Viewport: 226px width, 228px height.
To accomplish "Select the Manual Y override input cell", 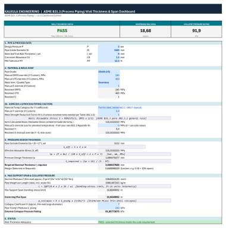I will pyautogui.click(x=109, y=111).
